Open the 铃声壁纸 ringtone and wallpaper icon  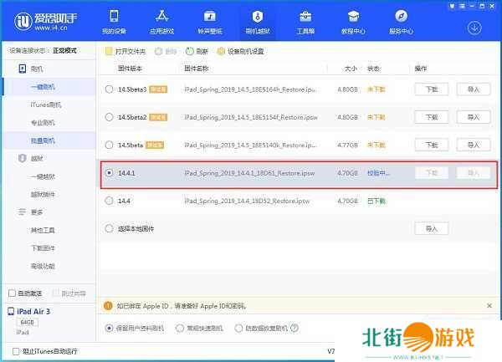(x=209, y=16)
